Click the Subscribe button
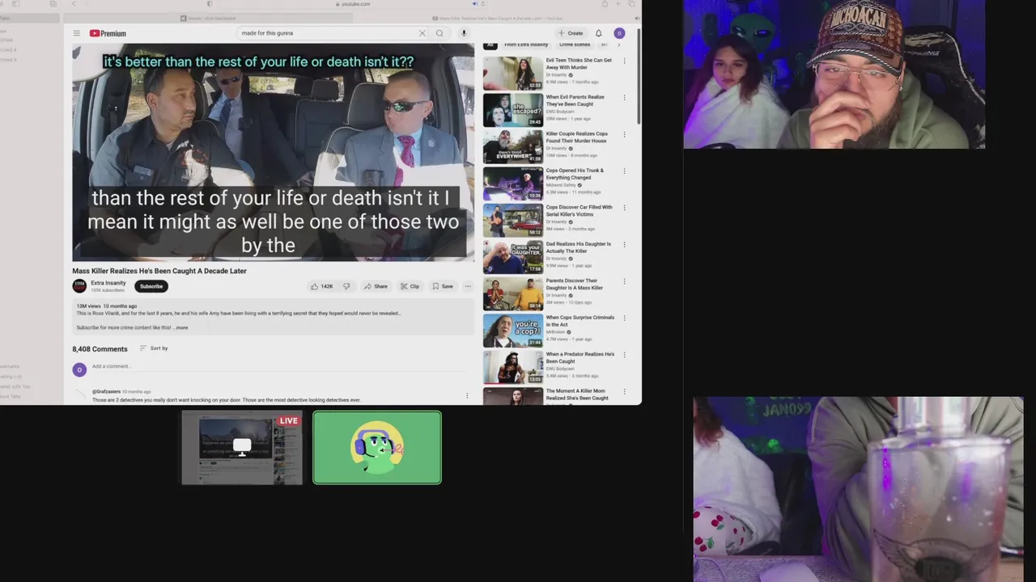The image size is (1036, 582). coord(151,286)
